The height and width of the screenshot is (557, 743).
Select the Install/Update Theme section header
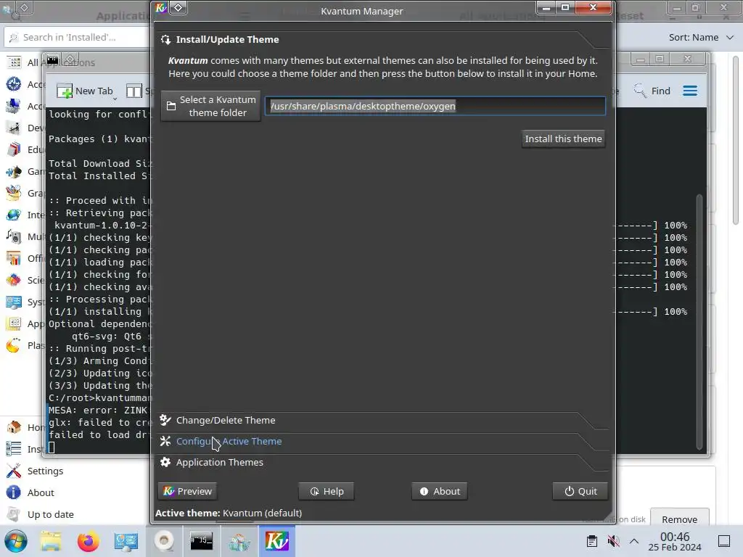click(227, 39)
